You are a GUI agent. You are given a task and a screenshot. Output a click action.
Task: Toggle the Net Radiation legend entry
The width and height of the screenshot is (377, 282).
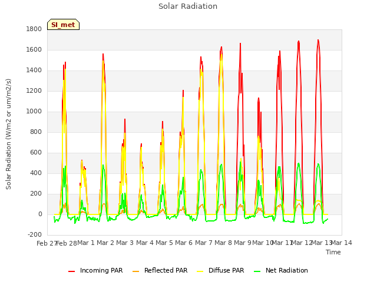click(281, 270)
